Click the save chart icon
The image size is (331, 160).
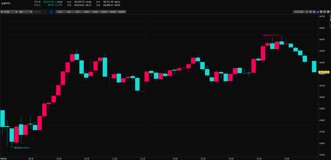pos(321,12)
